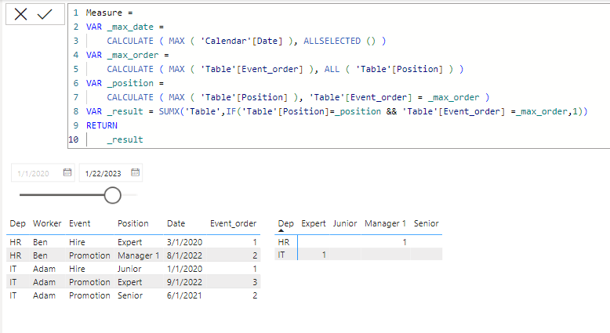Click the matrix Expert column header
610x333 pixels.
point(313,223)
